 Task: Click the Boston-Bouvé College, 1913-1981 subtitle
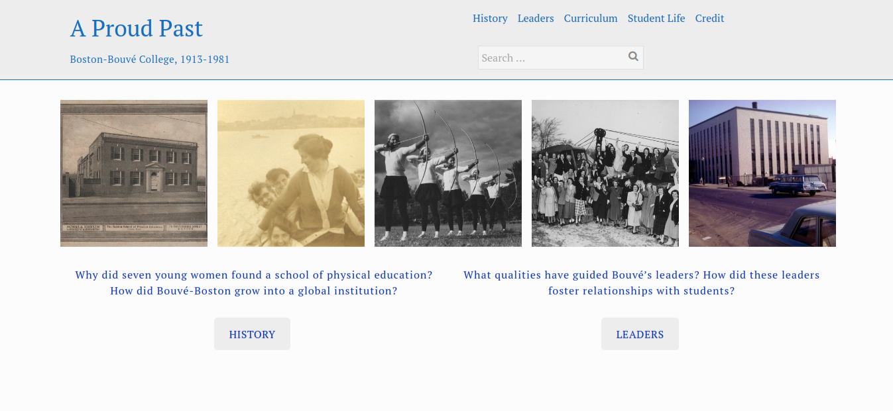150,60
